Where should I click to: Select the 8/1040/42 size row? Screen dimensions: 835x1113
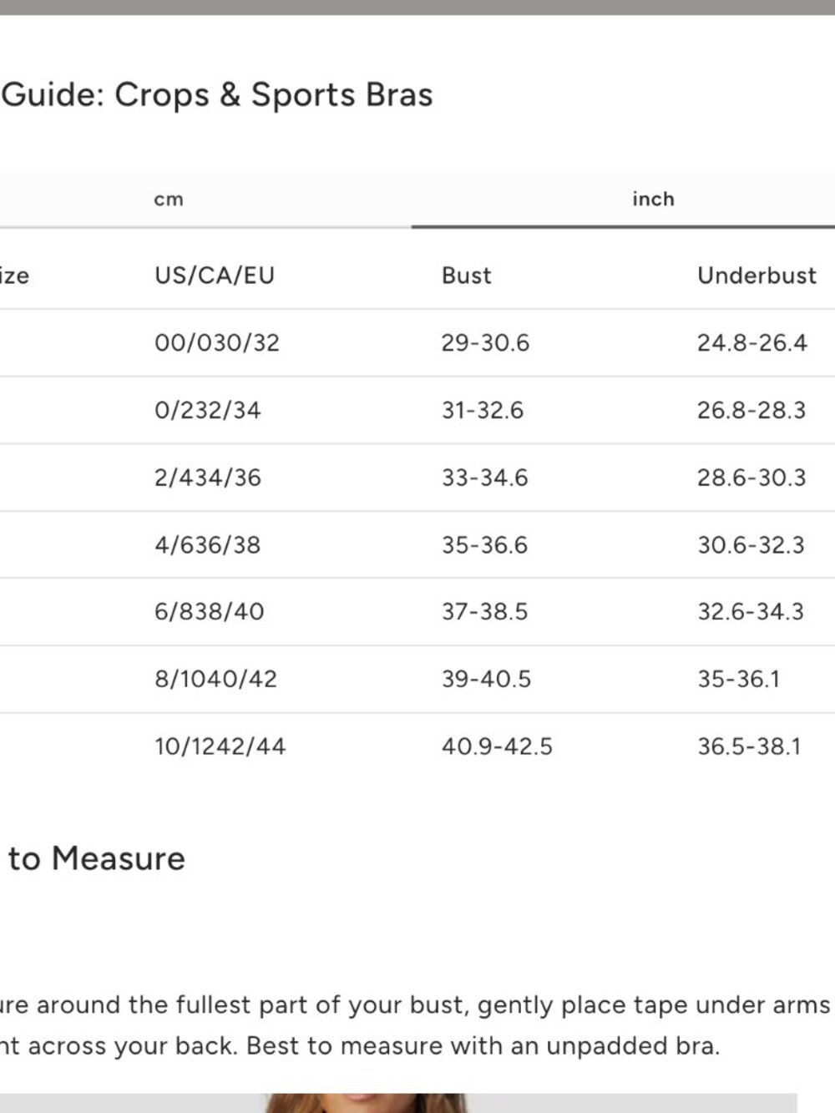[417, 679]
